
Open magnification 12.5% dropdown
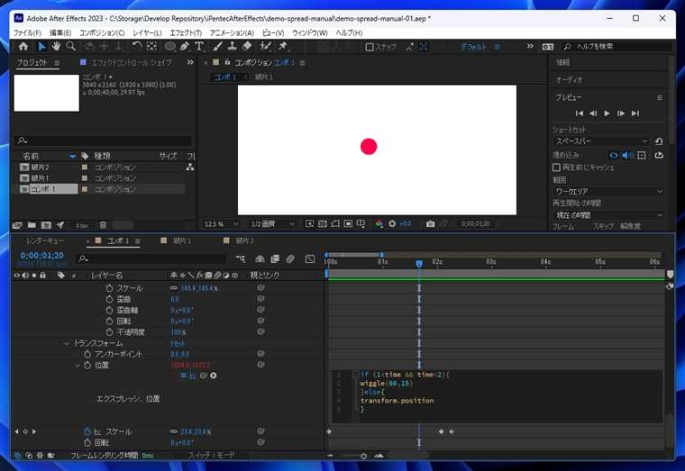pyautogui.click(x=221, y=224)
